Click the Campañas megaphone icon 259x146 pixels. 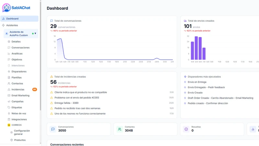(9, 101)
